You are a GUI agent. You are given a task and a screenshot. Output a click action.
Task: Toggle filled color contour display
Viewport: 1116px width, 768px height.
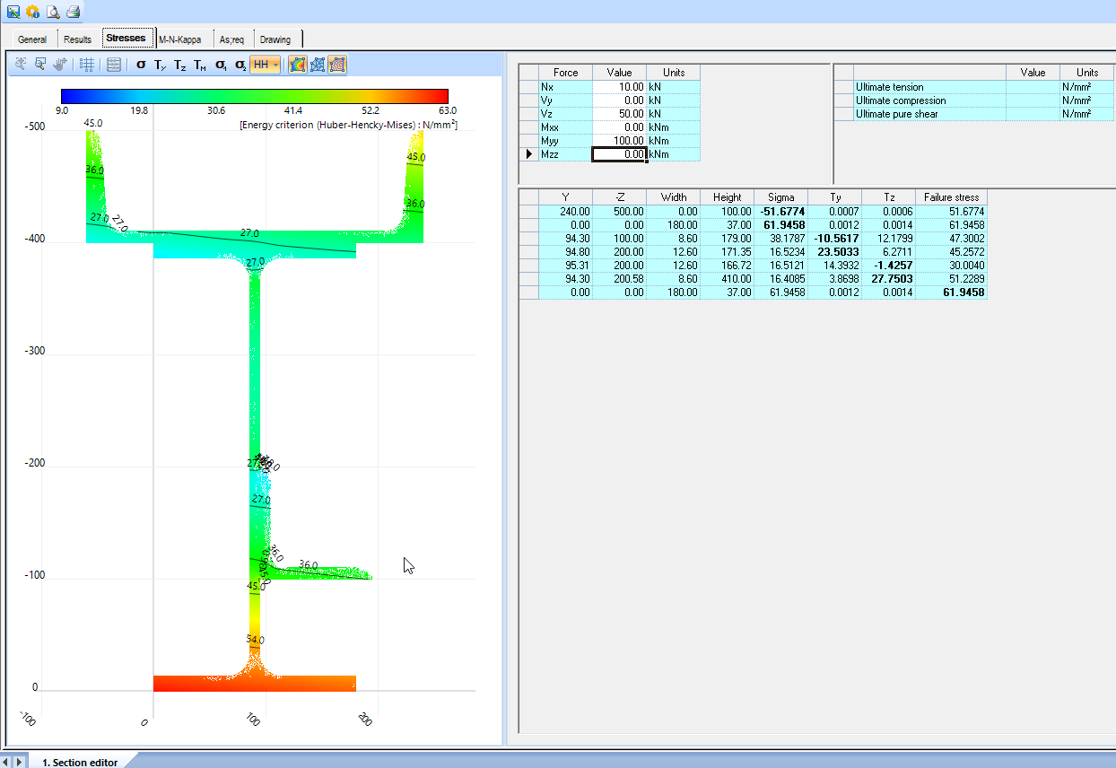[x=298, y=65]
